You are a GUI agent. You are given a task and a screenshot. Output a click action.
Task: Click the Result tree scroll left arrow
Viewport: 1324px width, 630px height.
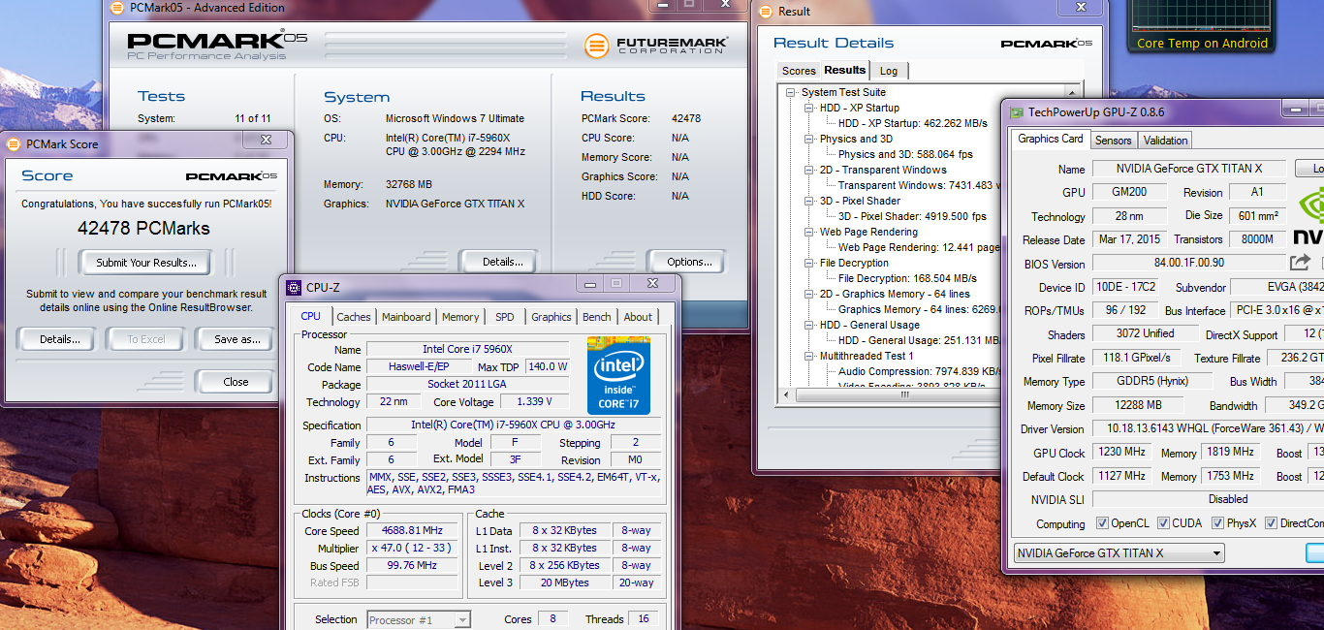(785, 394)
